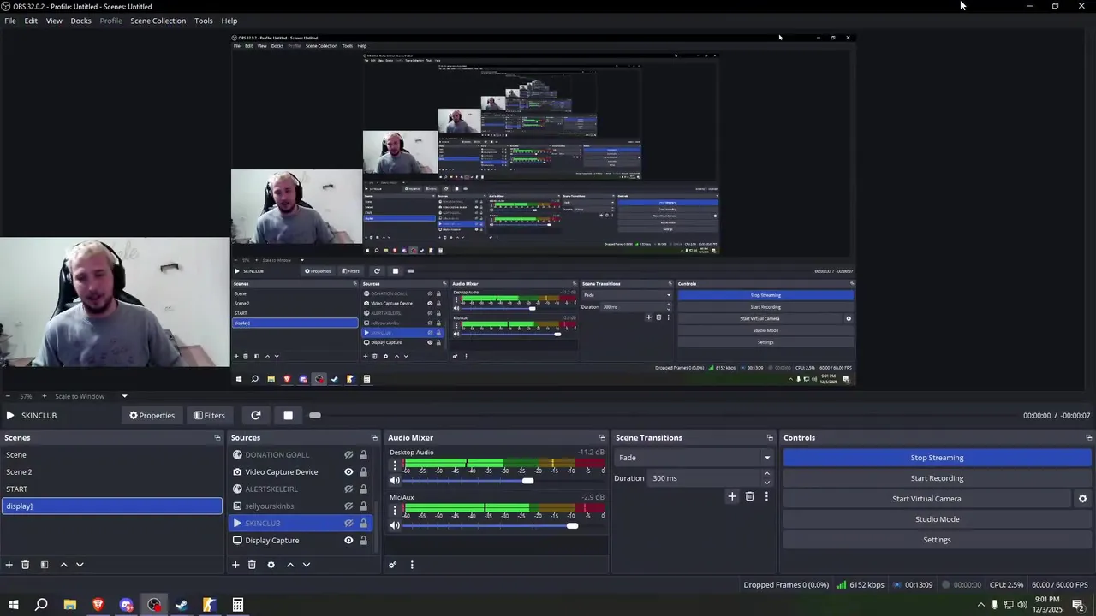1096x616 pixels.
Task: Open transition properties three-dot menu
Action: 766,496
